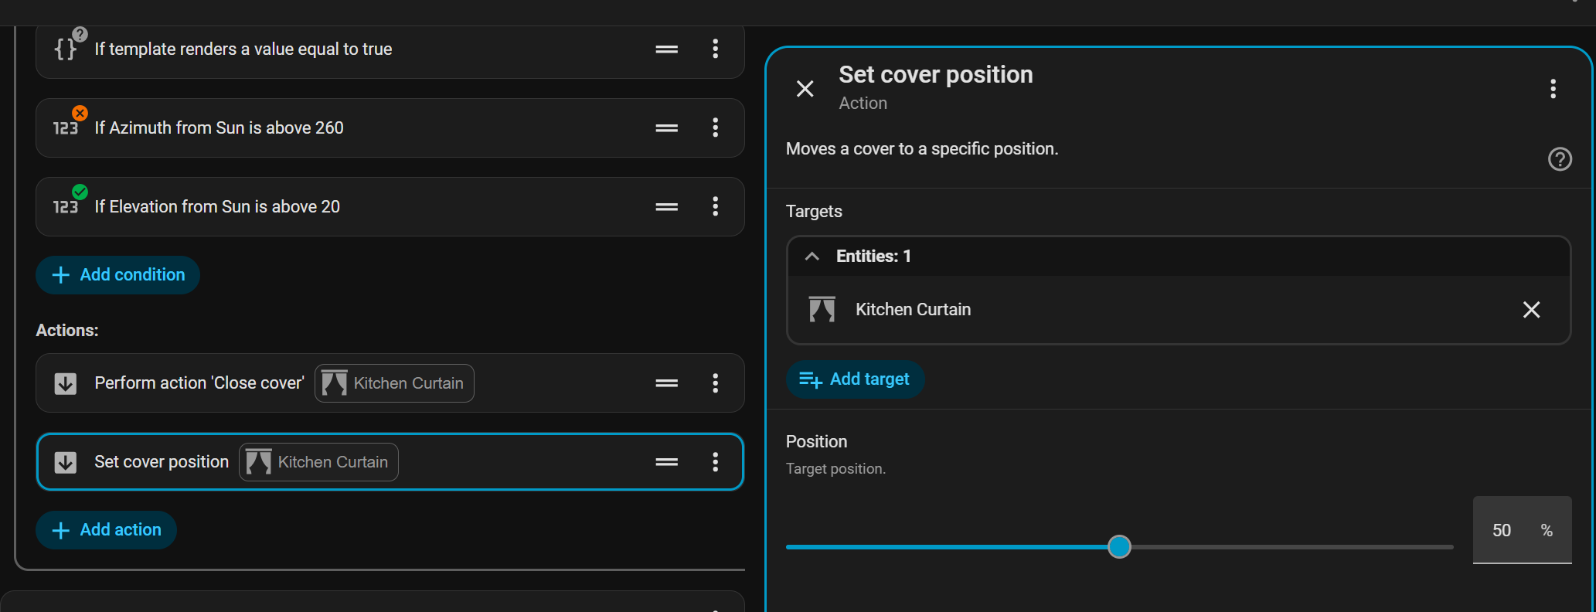Click Kitchen Curtain chip in Set cover position action
Image resolution: width=1596 pixels, height=612 pixels.
318,462
